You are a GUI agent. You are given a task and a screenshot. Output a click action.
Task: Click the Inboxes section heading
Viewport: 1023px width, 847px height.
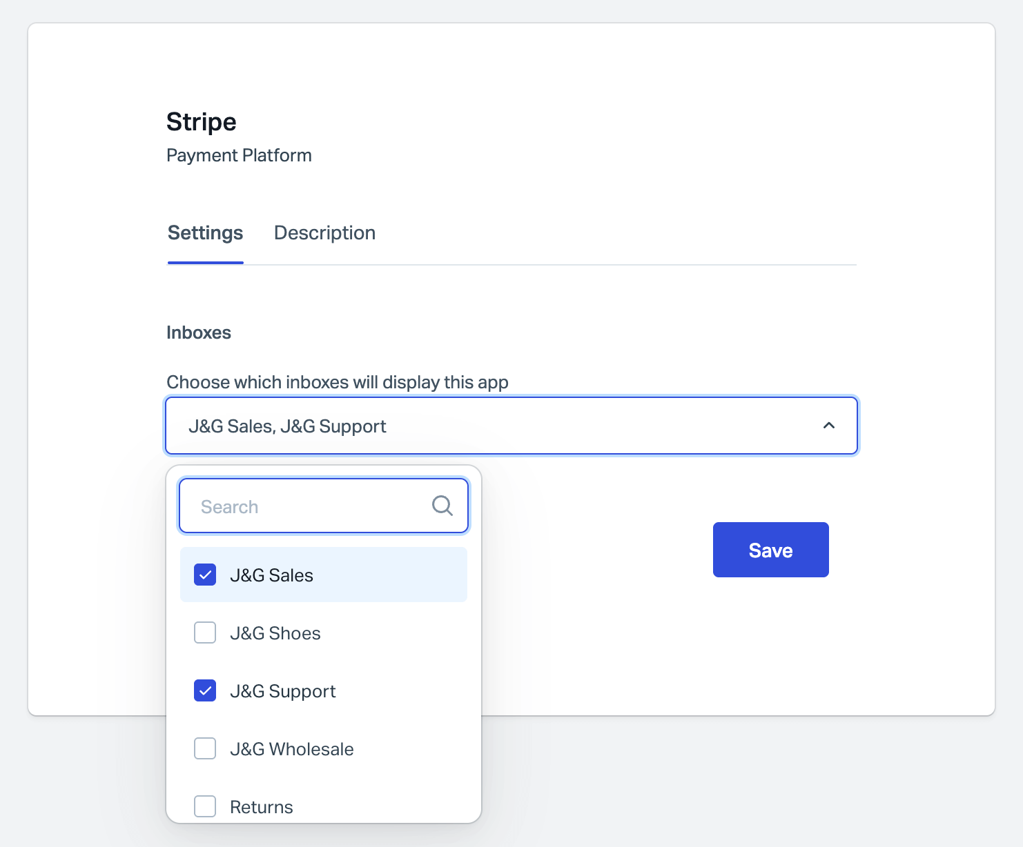(x=199, y=332)
